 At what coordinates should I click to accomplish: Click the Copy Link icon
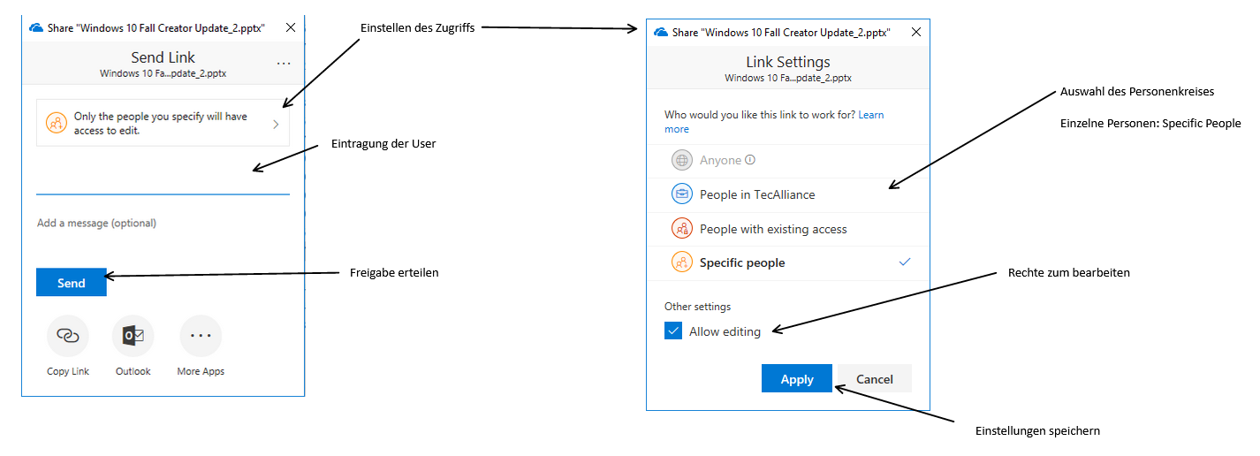[x=68, y=336]
